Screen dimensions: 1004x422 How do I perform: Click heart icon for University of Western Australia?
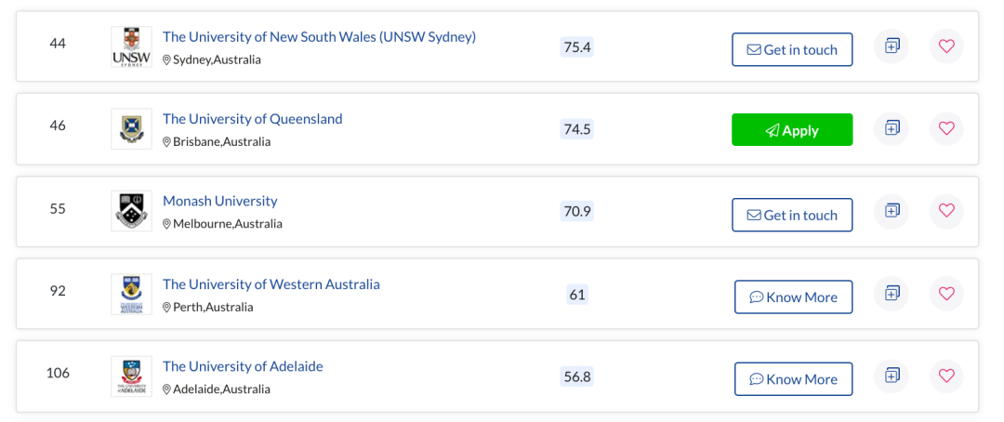point(946,294)
